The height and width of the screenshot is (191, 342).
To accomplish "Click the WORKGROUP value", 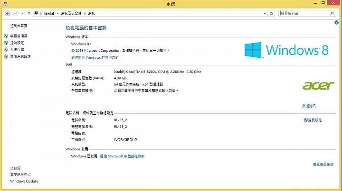I will coord(125,140).
